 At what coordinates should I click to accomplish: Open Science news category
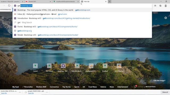103,87
